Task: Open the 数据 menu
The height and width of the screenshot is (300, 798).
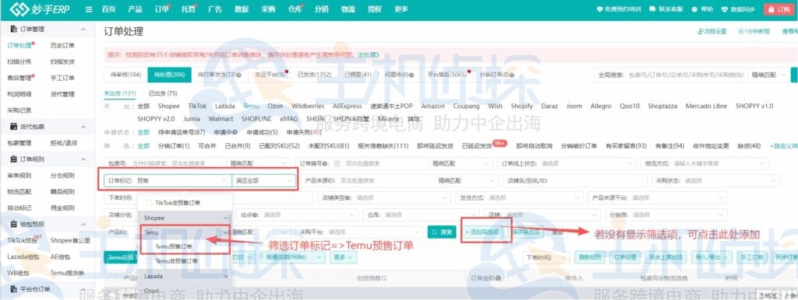Action: pos(242,9)
